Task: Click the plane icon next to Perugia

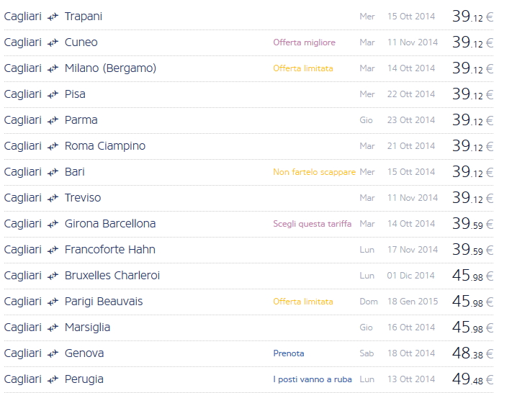Action: pos(53,379)
